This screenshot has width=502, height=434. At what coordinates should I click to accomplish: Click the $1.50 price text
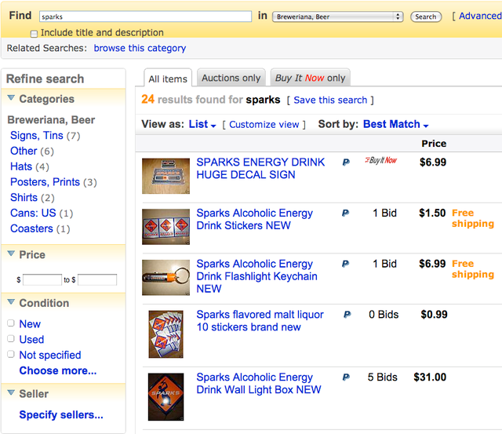click(432, 213)
